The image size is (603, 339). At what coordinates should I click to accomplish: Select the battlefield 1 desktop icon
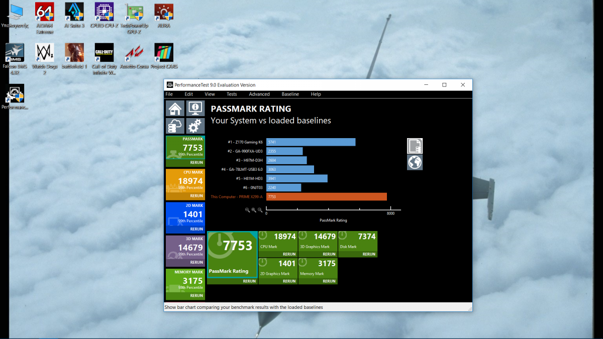(74, 56)
